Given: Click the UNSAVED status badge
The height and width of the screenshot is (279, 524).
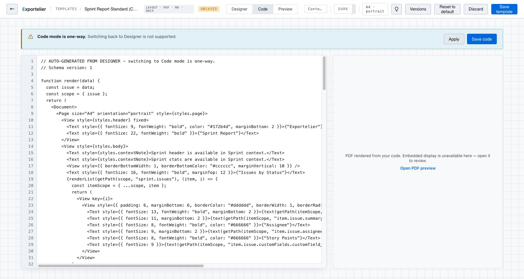Looking at the screenshot, I should click(x=209, y=9).
